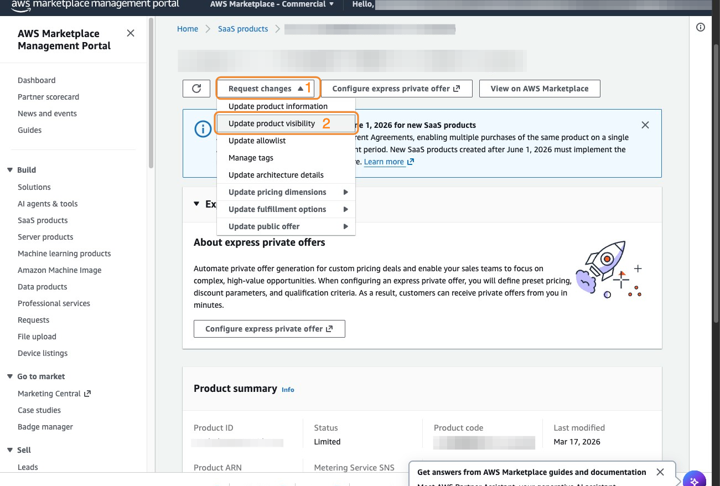The image size is (720, 486).
Task: Click the Last modified date Mar 17, 2026
Action: 577,442
